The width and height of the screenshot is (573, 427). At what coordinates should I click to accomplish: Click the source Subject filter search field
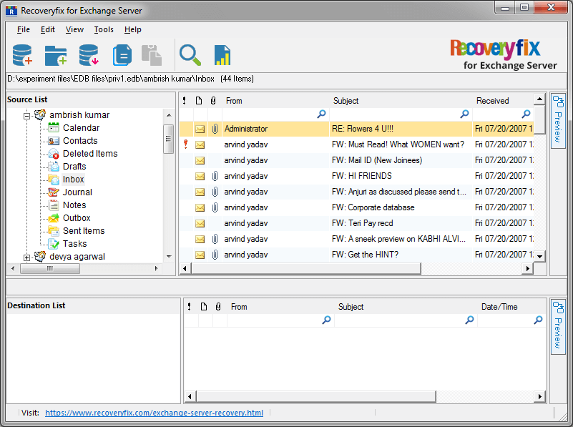(401, 114)
